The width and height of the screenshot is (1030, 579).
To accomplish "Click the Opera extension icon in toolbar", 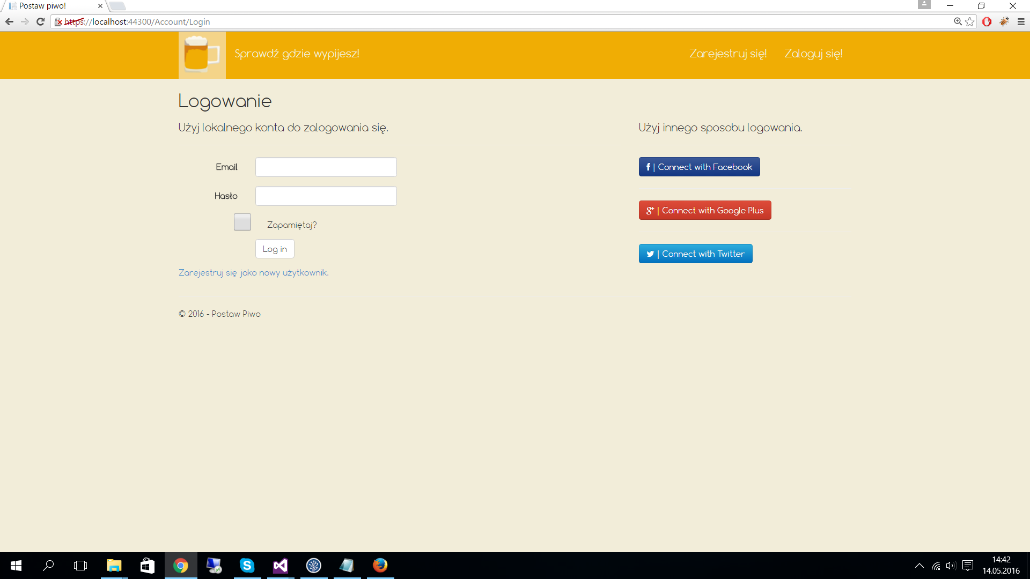I will point(987,21).
